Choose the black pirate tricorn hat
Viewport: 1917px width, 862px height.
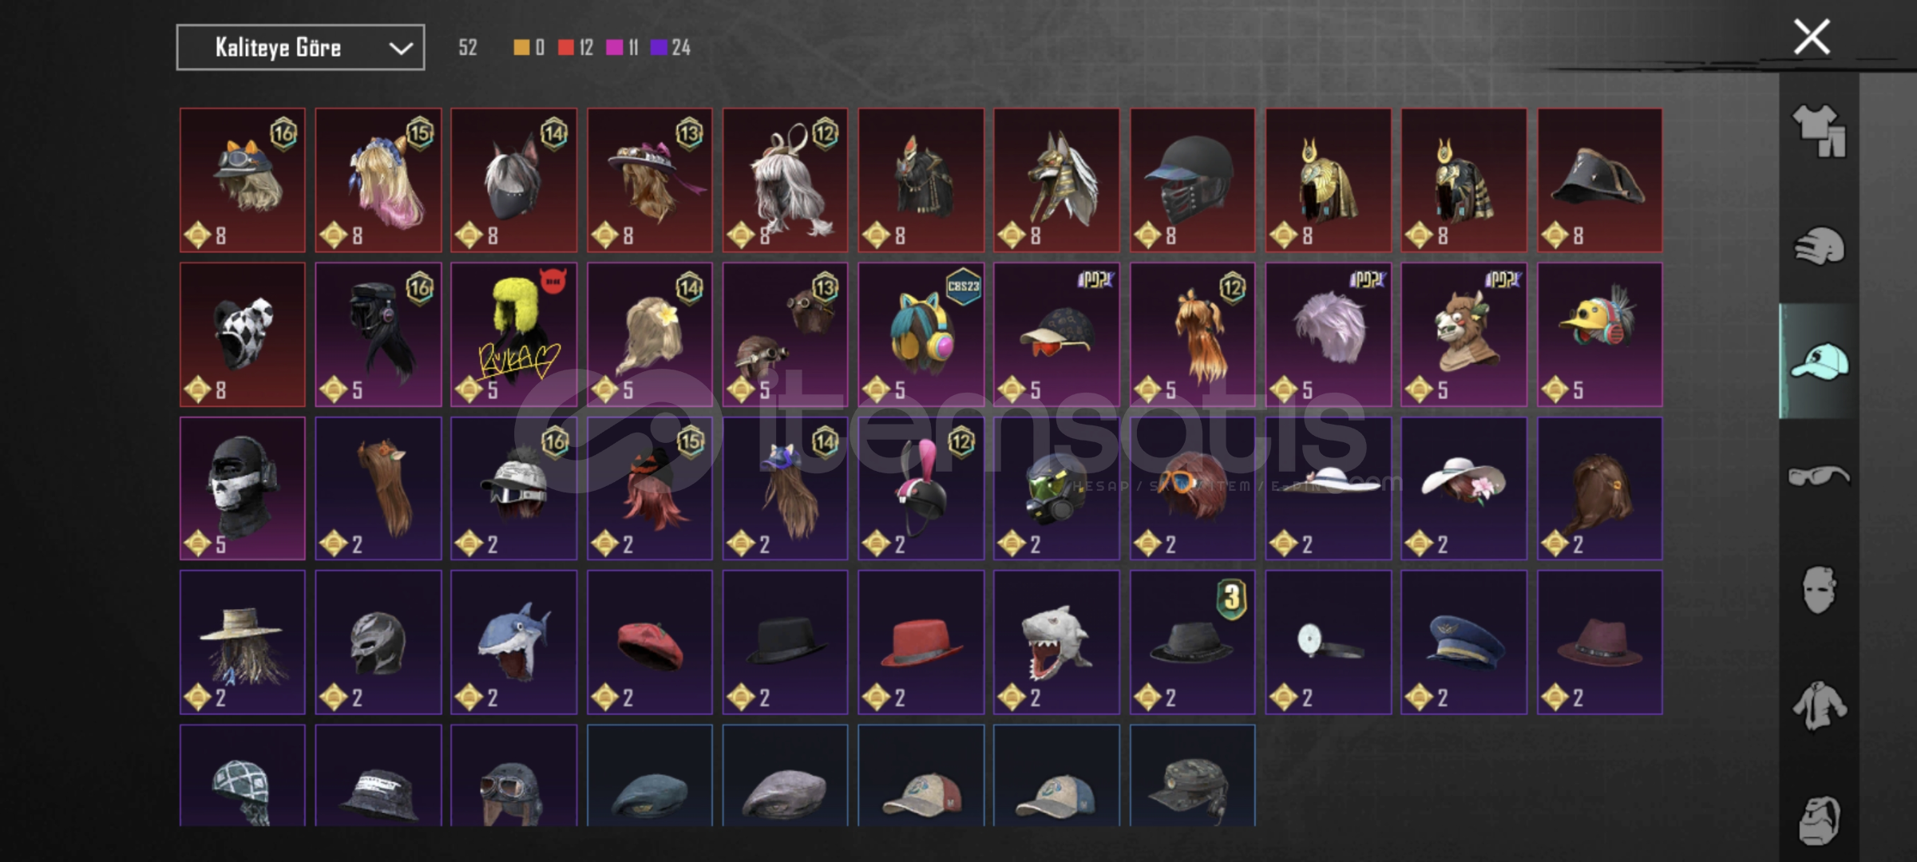[1599, 180]
